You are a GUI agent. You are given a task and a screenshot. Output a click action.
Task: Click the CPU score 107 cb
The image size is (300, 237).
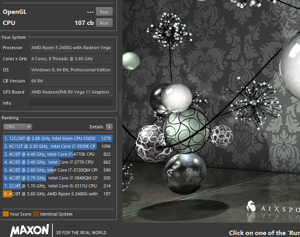[x=84, y=23]
